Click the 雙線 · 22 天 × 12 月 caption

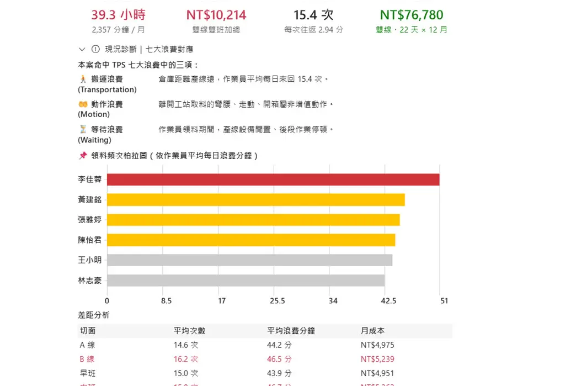pyautogui.click(x=412, y=30)
